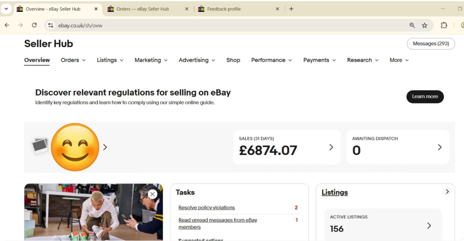The height and width of the screenshot is (241, 464).
Task: Click the Tasks panel heading
Action: pos(185,192)
